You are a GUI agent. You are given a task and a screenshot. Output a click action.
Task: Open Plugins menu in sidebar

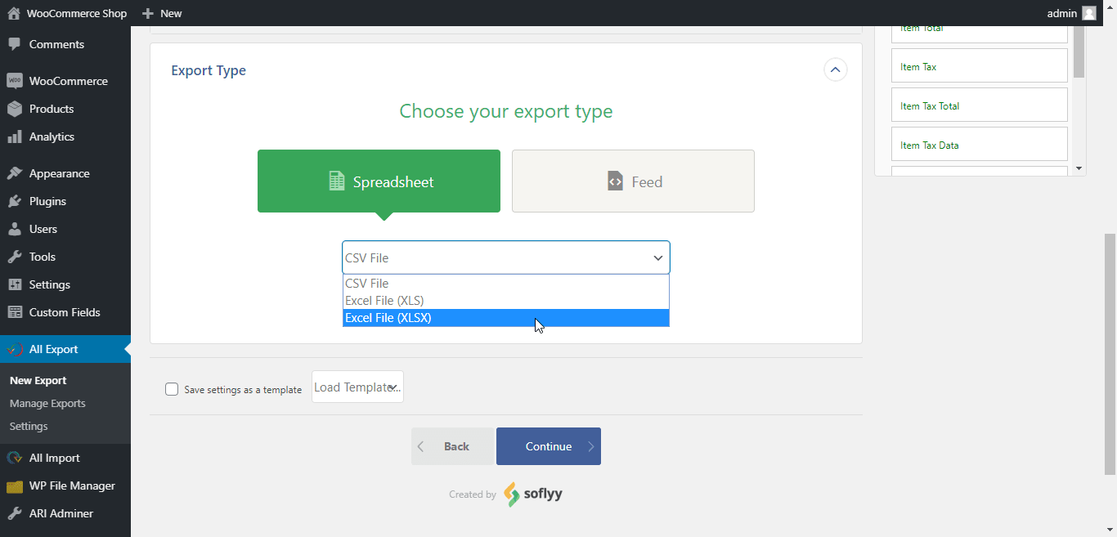(65, 201)
